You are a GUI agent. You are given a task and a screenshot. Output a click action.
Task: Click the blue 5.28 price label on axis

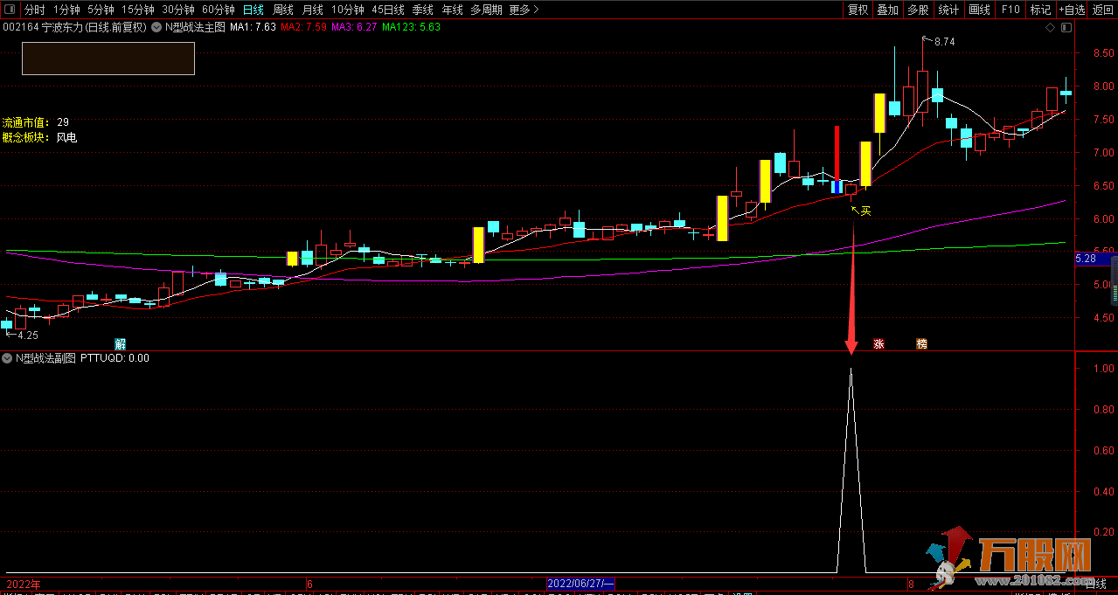(1085, 259)
